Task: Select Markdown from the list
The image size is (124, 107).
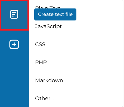Action: tap(49, 81)
